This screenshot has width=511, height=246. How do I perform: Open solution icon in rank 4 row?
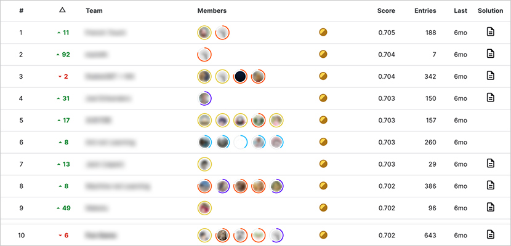491,97
